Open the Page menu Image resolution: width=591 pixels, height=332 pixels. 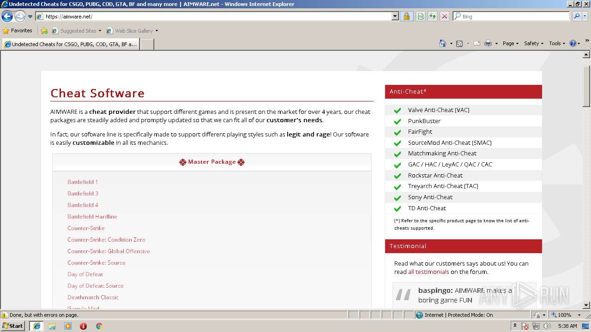pos(511,43)
